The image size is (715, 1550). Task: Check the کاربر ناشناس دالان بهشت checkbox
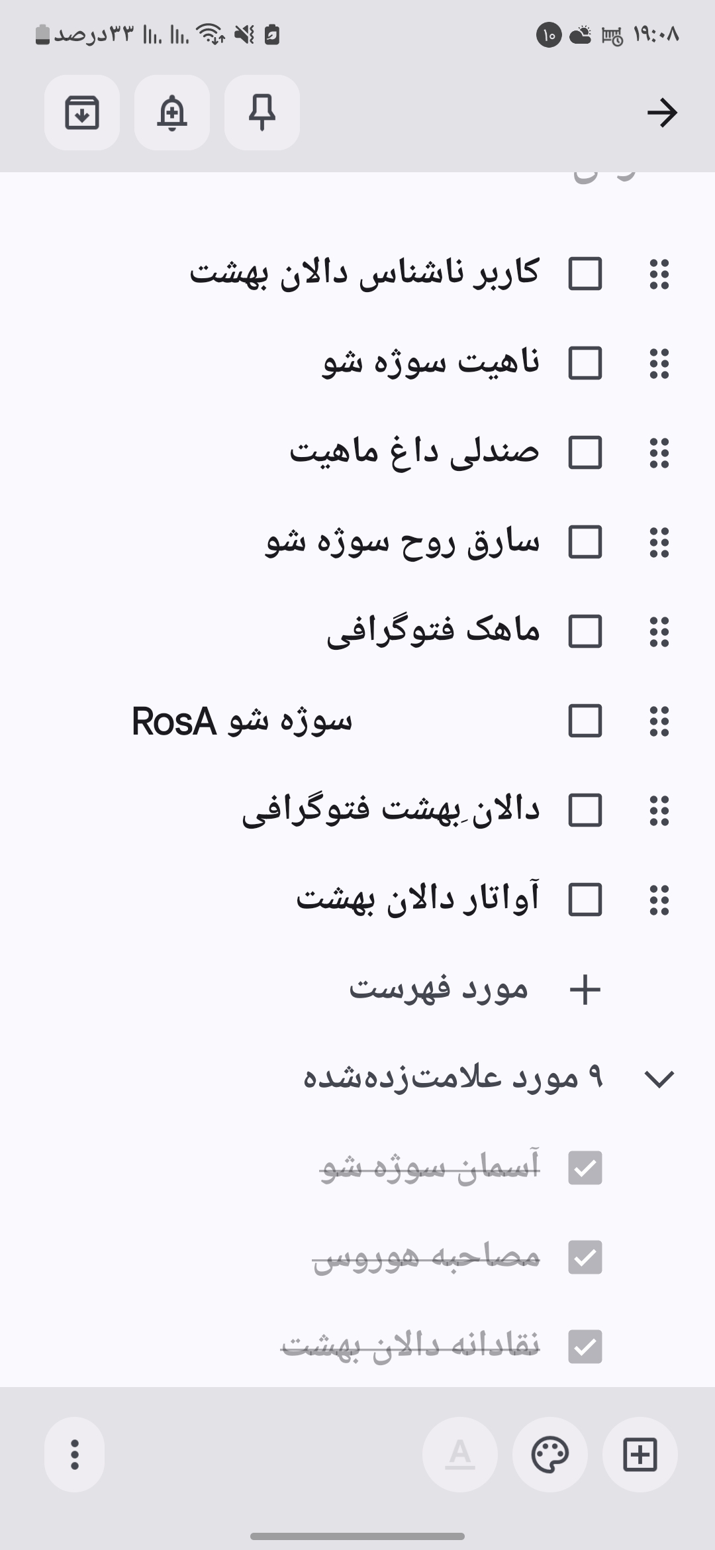[x=585, y=274]
